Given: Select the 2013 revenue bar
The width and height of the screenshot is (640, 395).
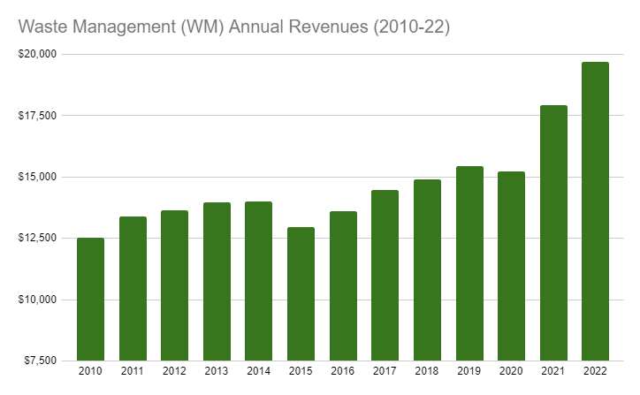Looking at the screenshot, I should coord(217,282).
